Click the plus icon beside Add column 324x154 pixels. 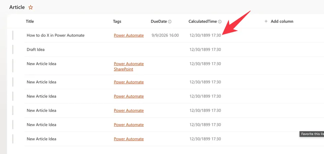[x=266, y=21]
